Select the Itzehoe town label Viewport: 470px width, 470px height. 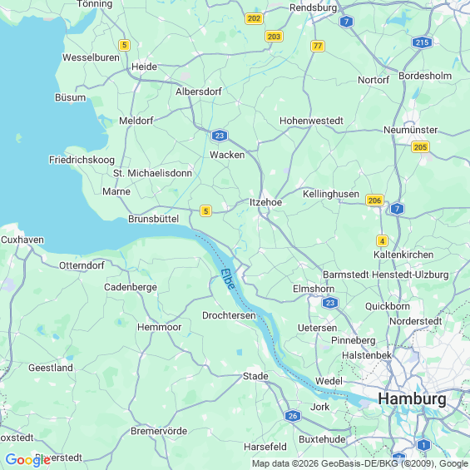click(265, 202)
